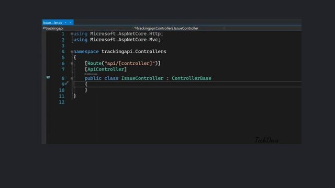Click the namespace keyword on line 4

click(x=86, y=51)
